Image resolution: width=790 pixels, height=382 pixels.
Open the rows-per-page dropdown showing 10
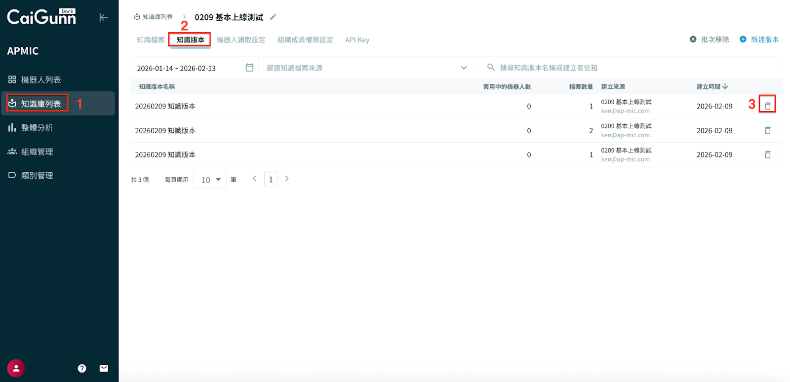click(210, 180)
